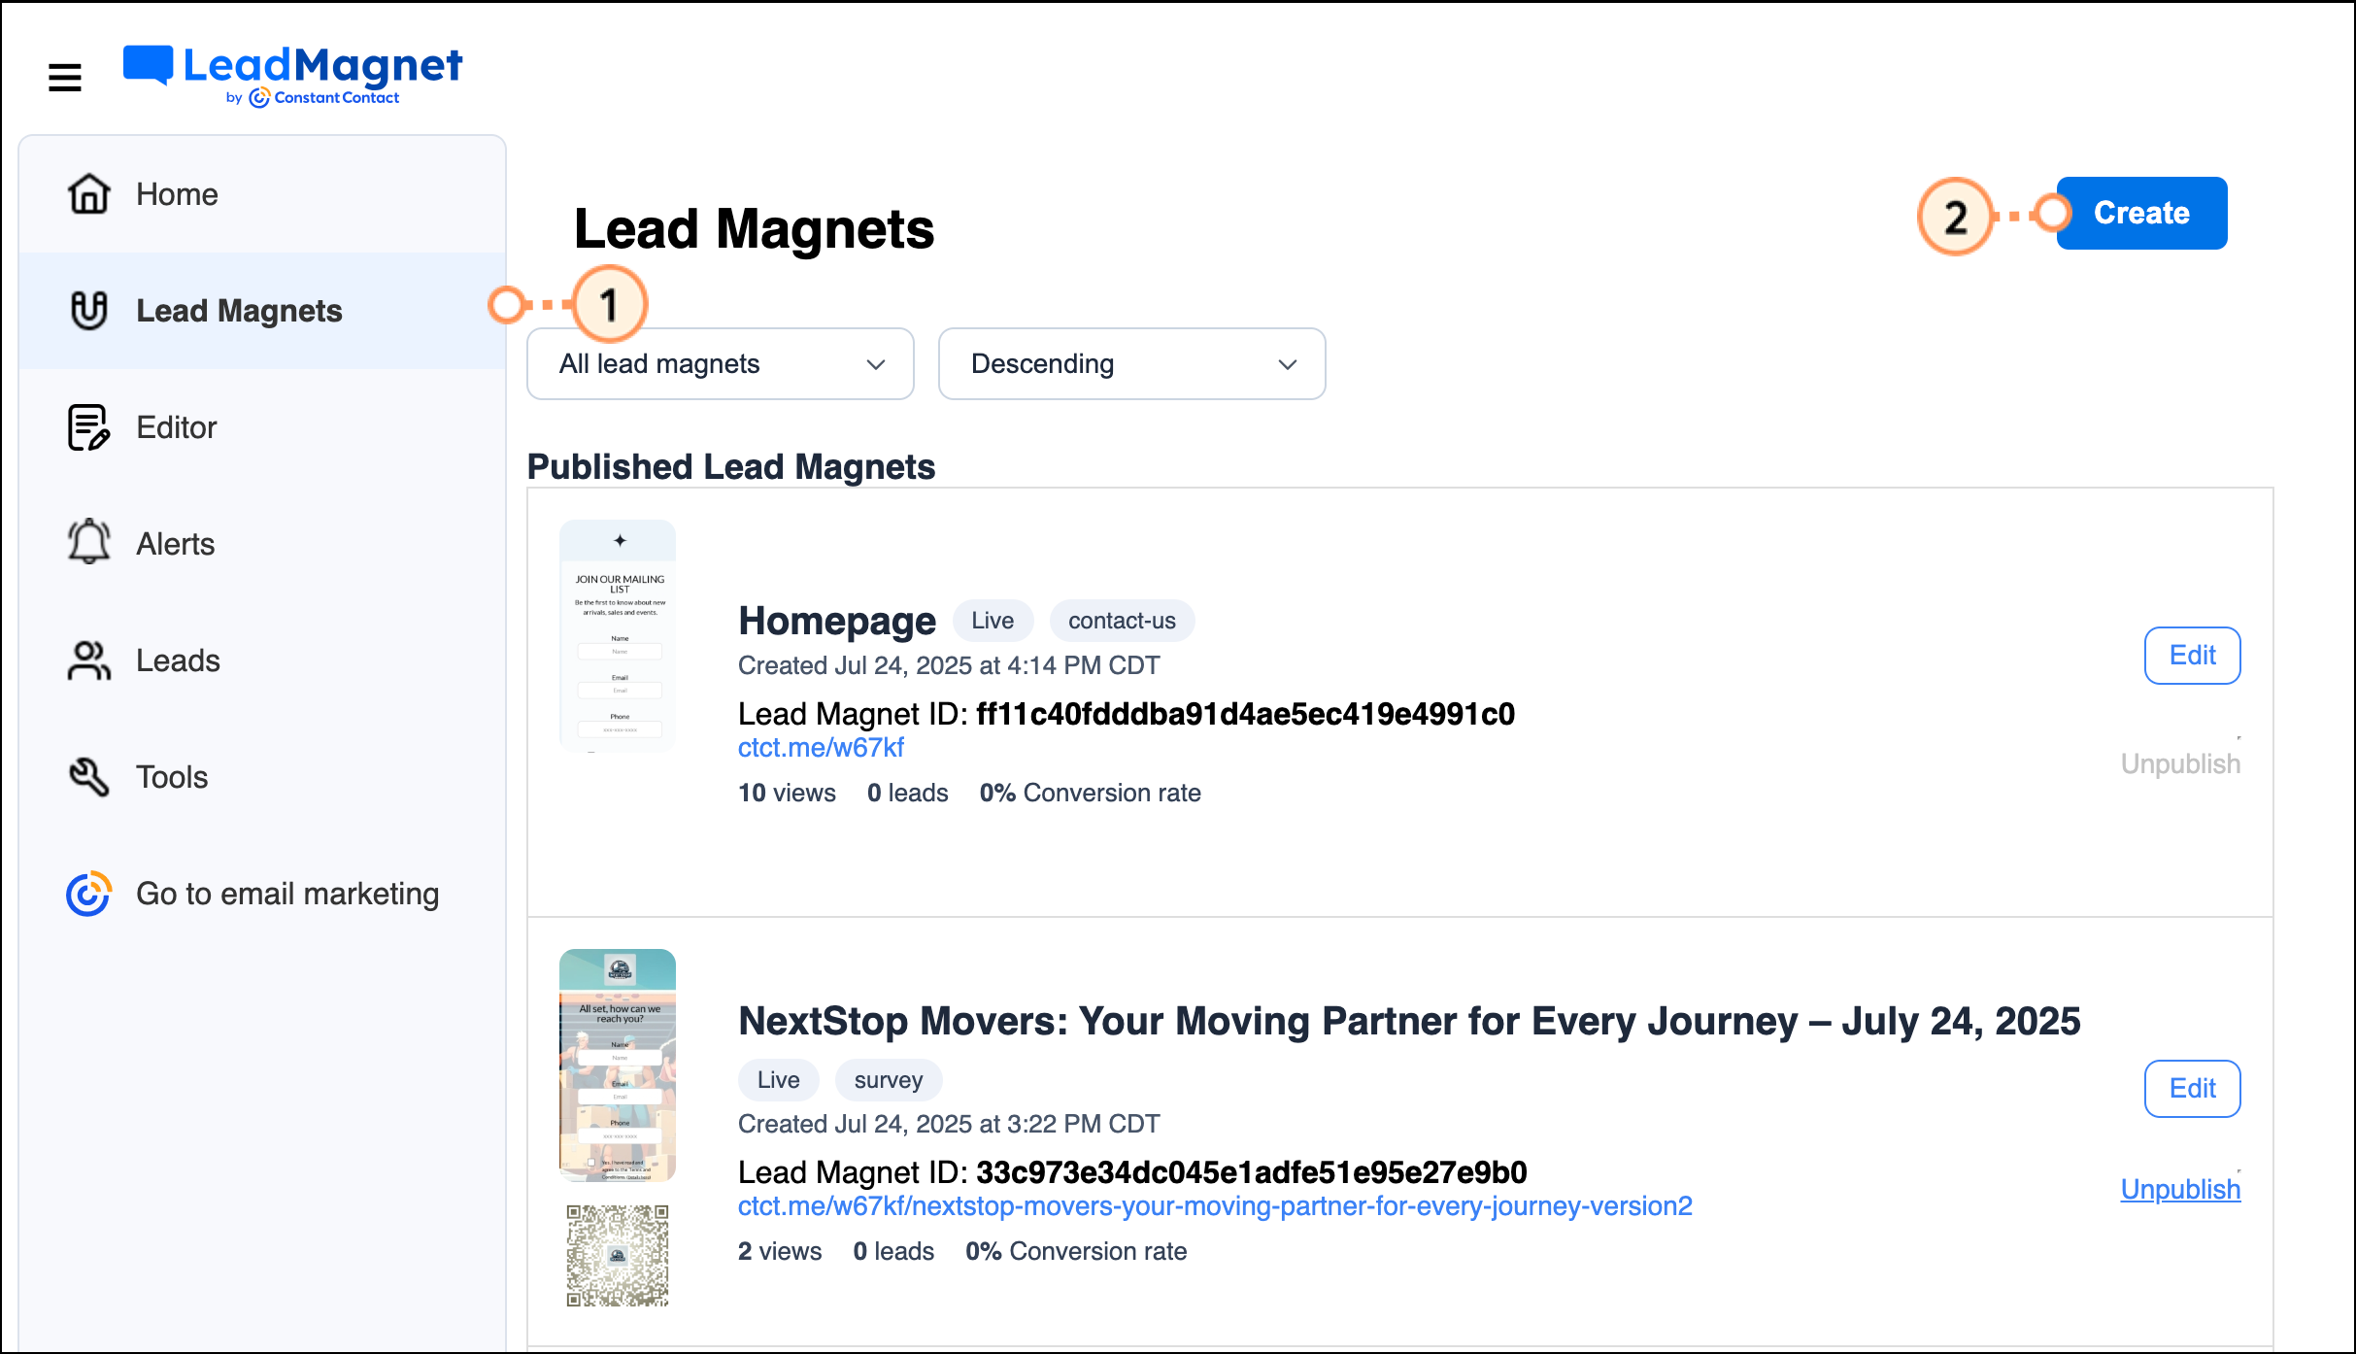Edit the Homepage lead magnet
Viewport: 2356px width, 1354px height.
point(2193,656)
